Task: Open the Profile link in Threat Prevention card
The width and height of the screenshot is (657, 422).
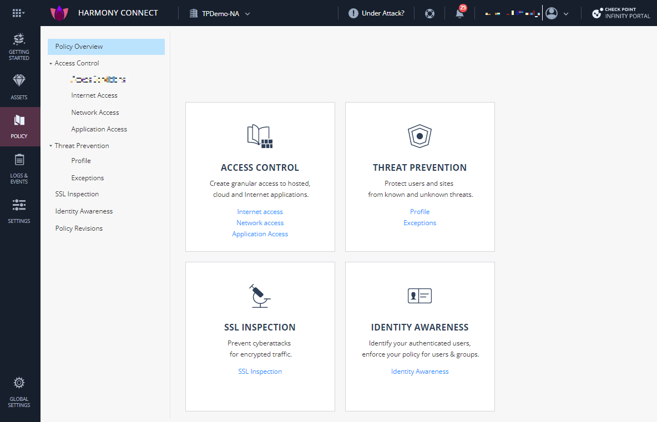Action: pos(420,212)
